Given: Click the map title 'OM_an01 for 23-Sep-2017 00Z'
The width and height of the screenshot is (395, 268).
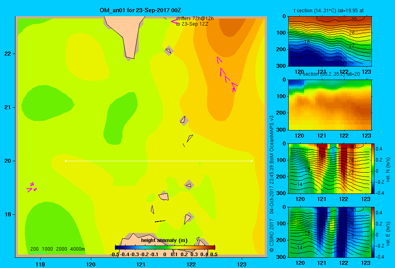Looking at the screenshot, I should click(140, 10).
